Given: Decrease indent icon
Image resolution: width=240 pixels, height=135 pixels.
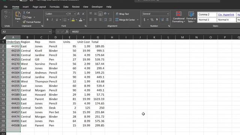Looking at the screenshot, I should [105, 20].
